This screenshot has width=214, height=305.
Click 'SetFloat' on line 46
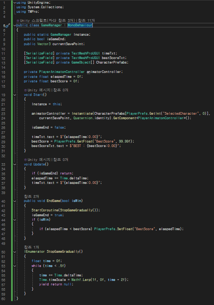point(125,229)
